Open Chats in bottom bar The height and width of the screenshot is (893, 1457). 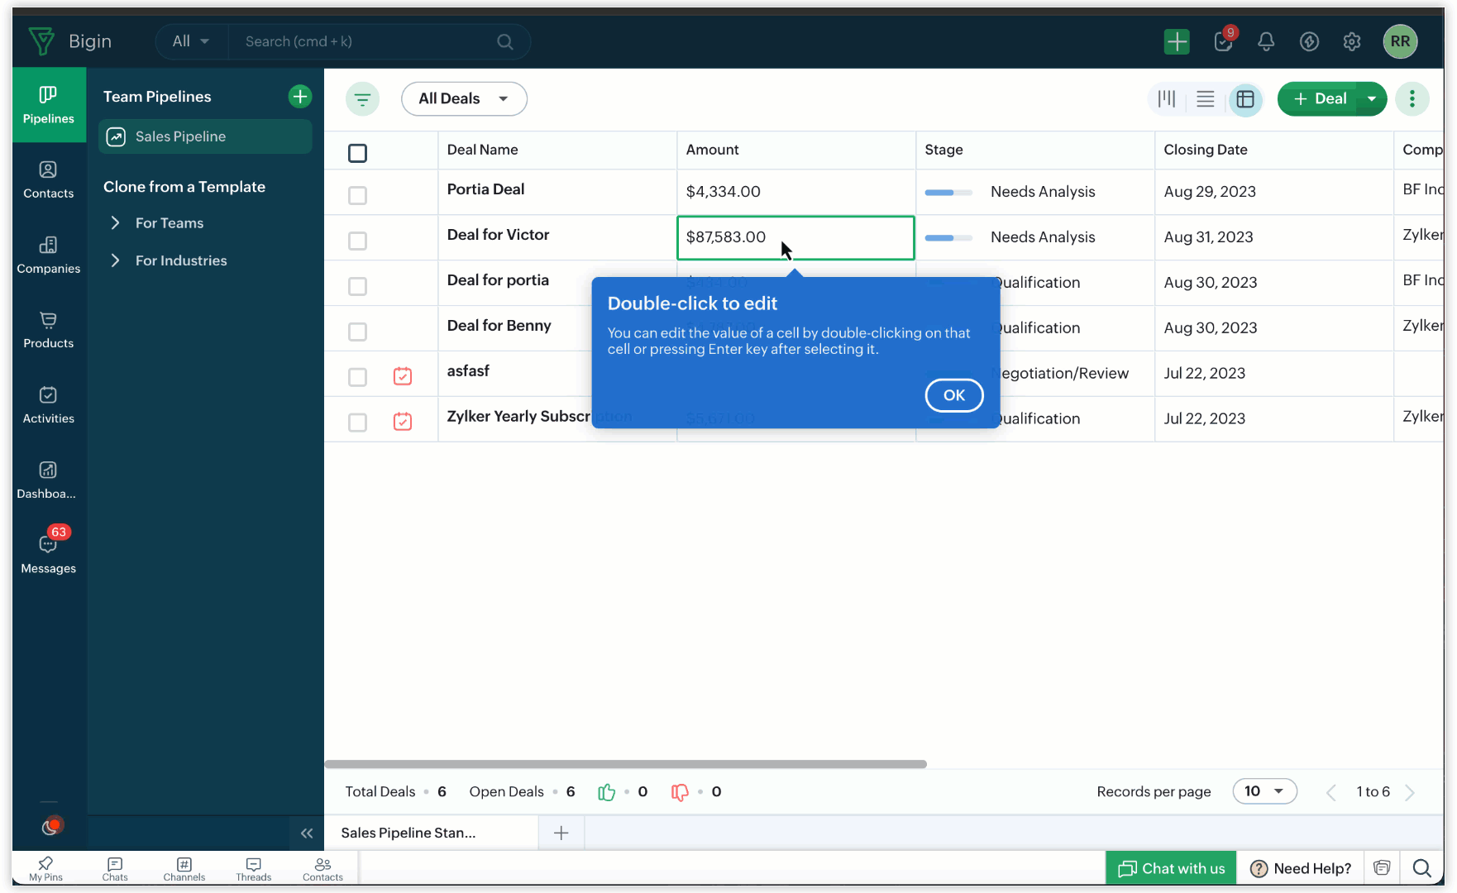115,869
